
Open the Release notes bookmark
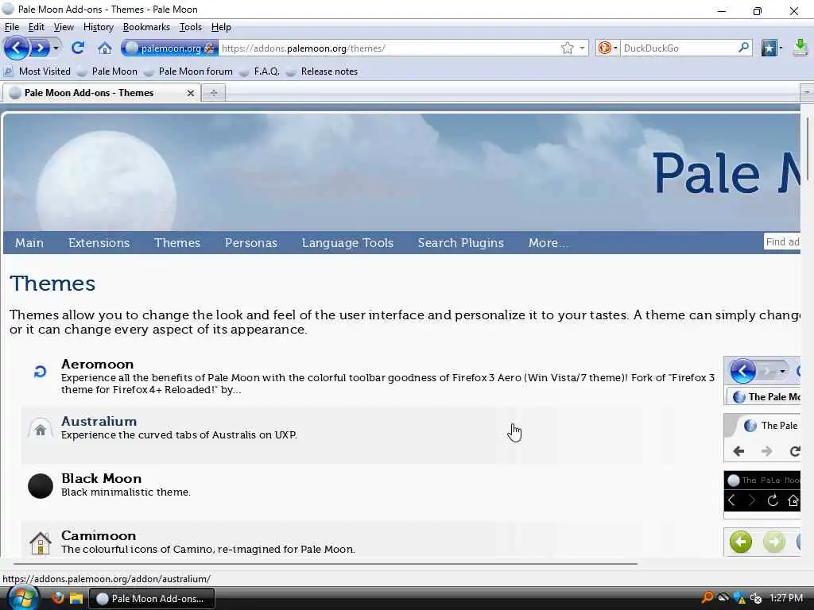pos(322,71)
